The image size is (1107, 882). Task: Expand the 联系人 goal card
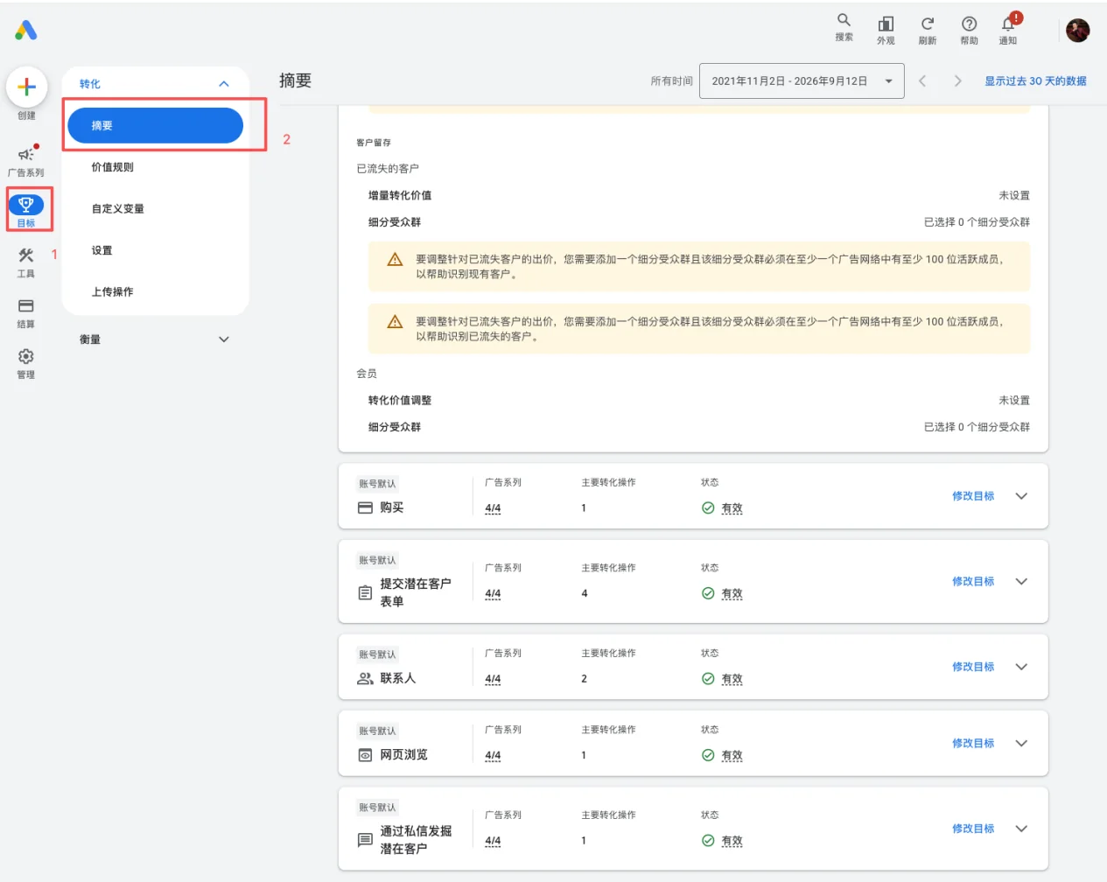(1021, 667)
